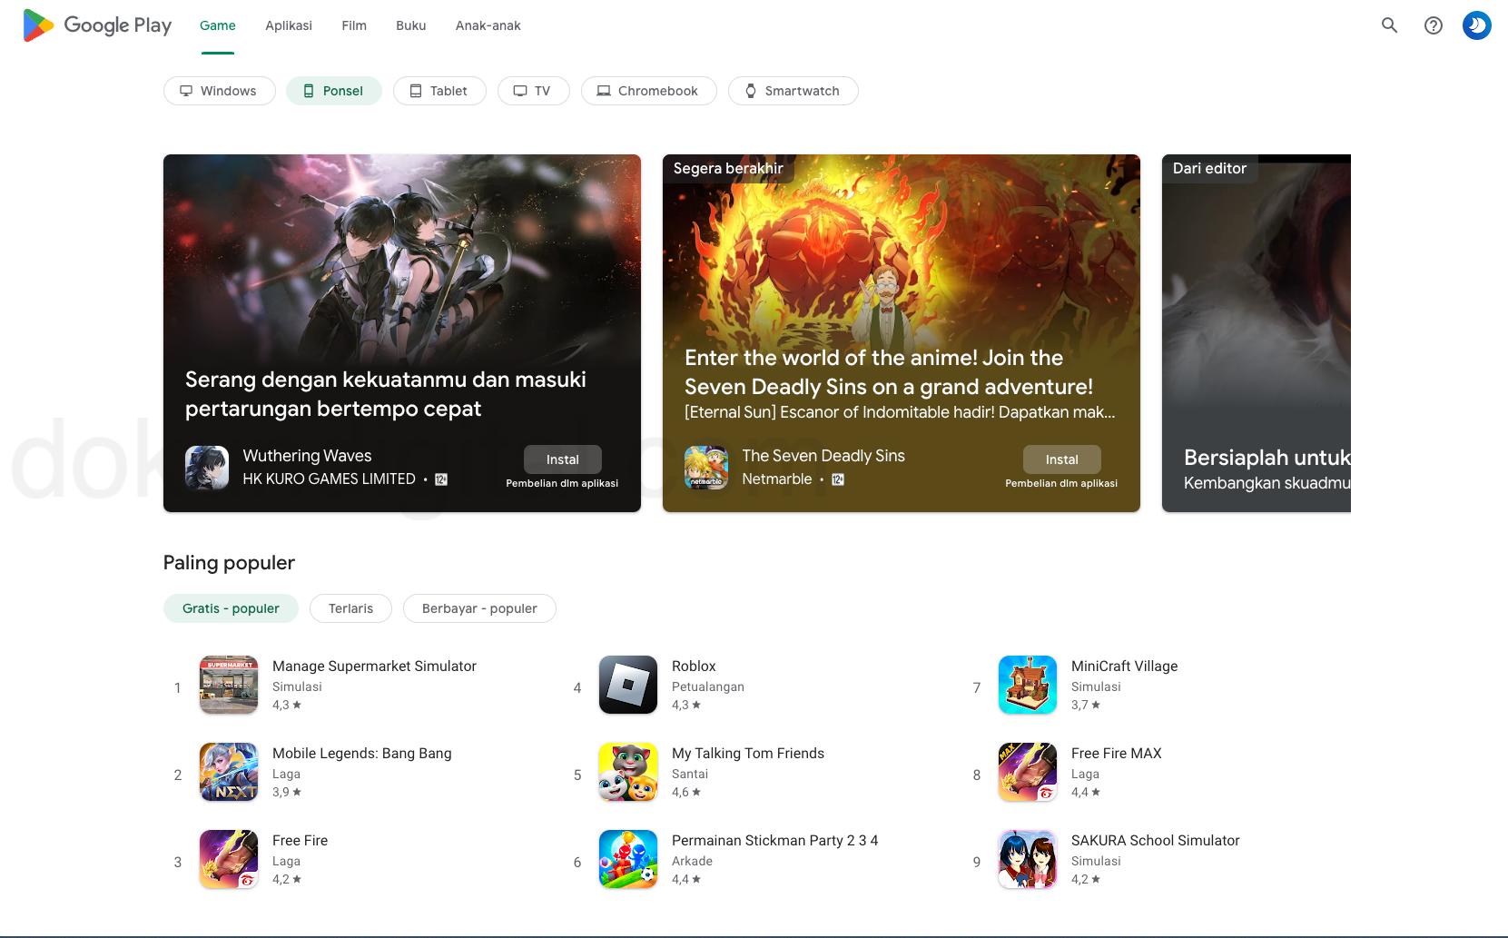Click the Google Play logo
The width and height of the screenshot is (1508, 938).
click(x=97, y=25)
